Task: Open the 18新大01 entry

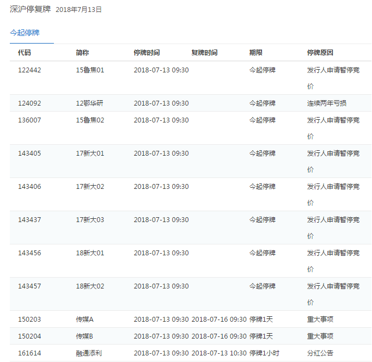Action: (90, 253)
